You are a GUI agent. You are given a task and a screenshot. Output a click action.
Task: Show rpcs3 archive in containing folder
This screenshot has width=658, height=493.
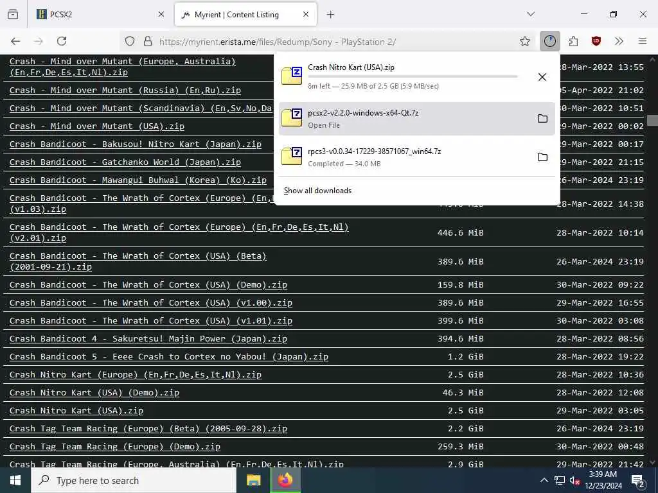point(542,157)
